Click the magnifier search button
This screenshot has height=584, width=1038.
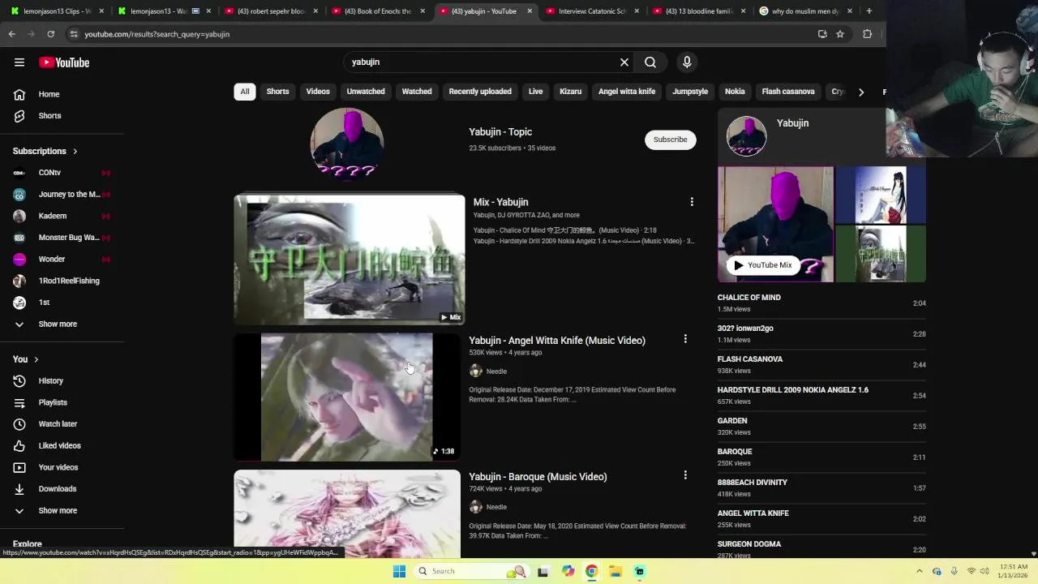(x=650, y=62)
